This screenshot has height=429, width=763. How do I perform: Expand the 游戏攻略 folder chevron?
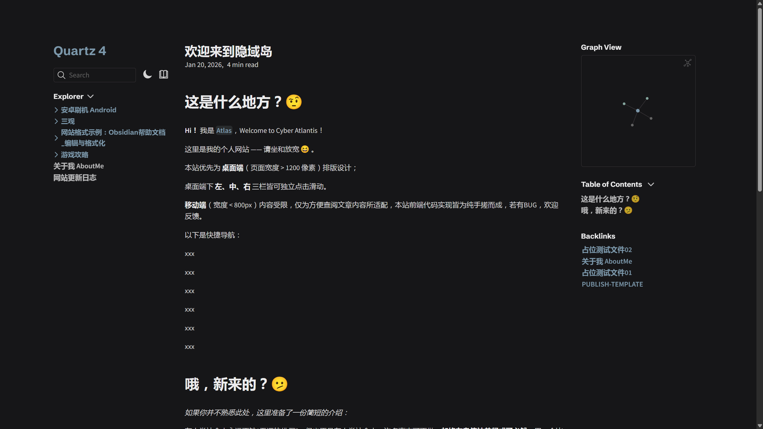(x=56, y=155)
